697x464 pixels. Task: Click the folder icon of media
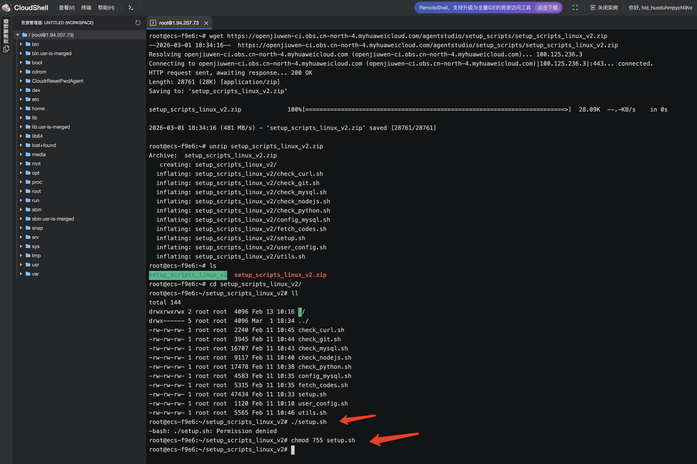[28, 154]
